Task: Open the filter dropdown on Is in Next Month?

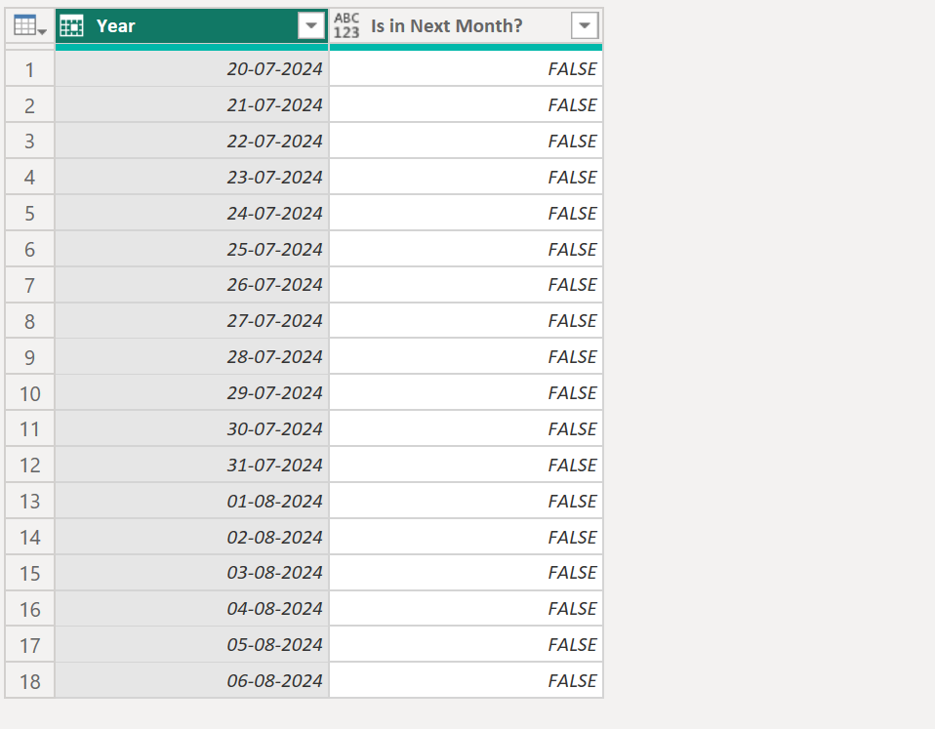Action: point(584,25)
